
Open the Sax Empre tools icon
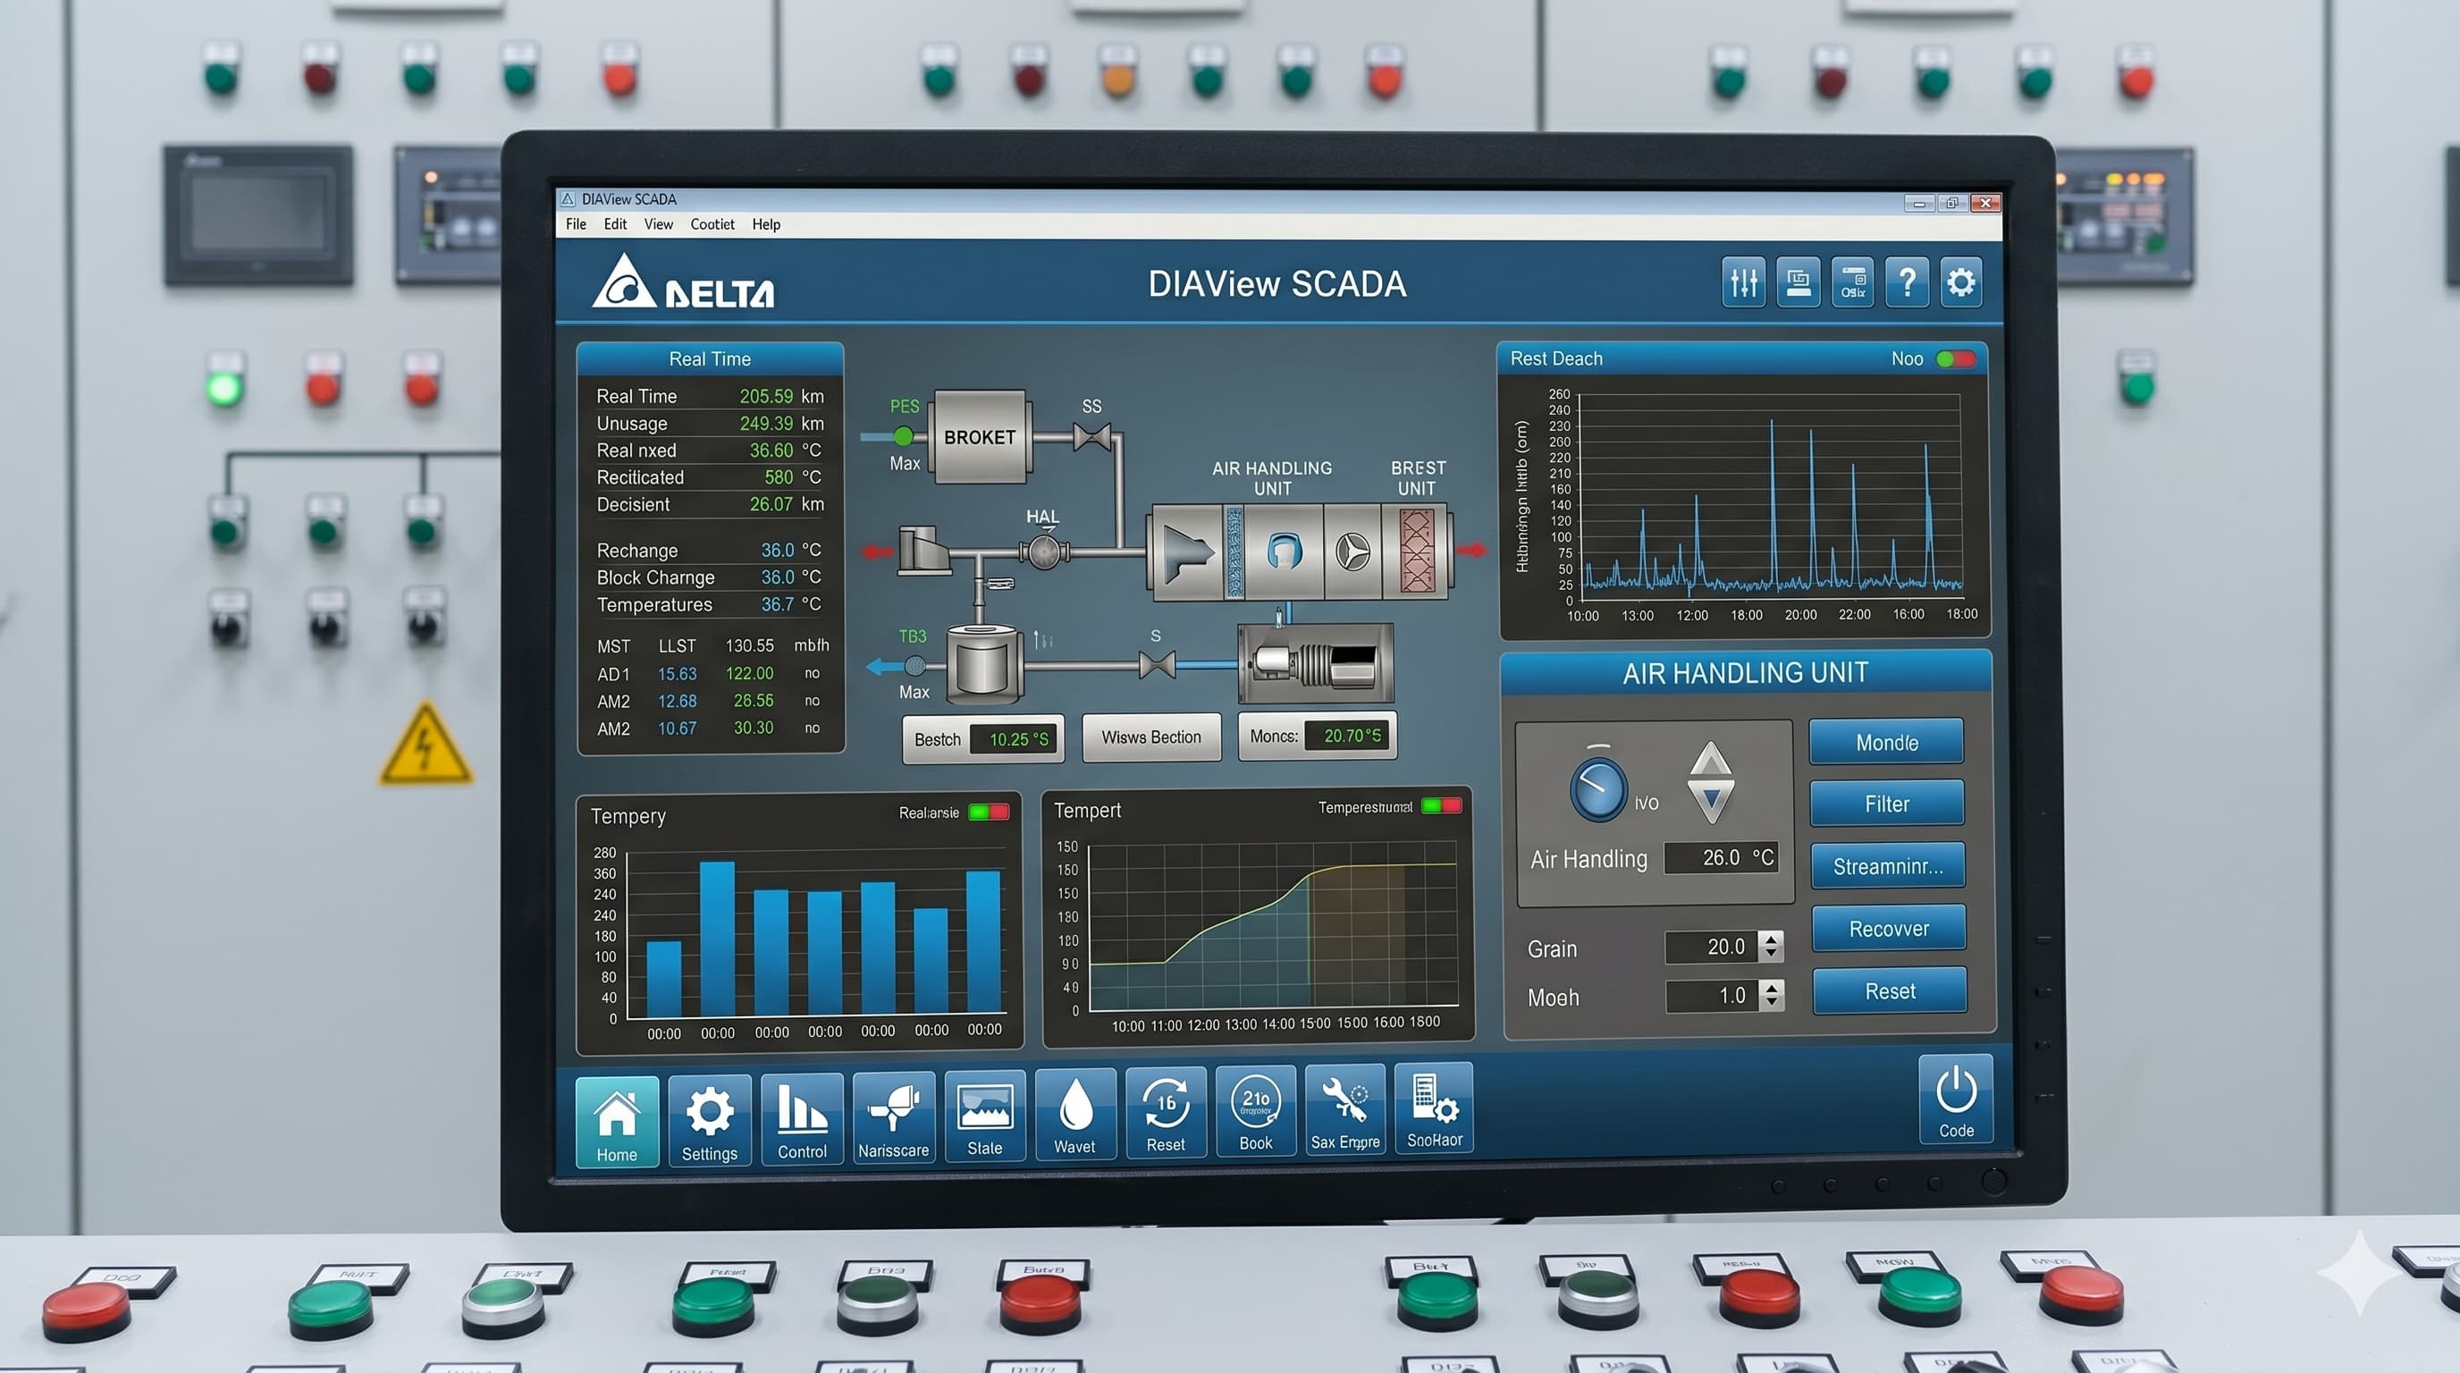pos(1345,1109)
